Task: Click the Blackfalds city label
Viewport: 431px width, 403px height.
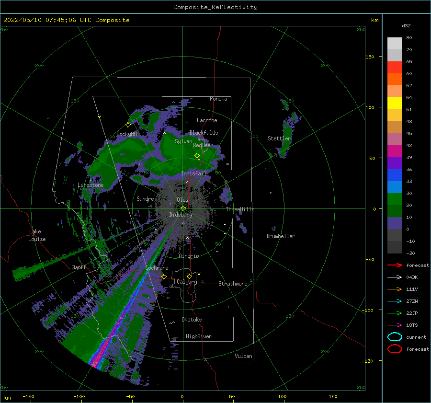Action: click(204, 133)
